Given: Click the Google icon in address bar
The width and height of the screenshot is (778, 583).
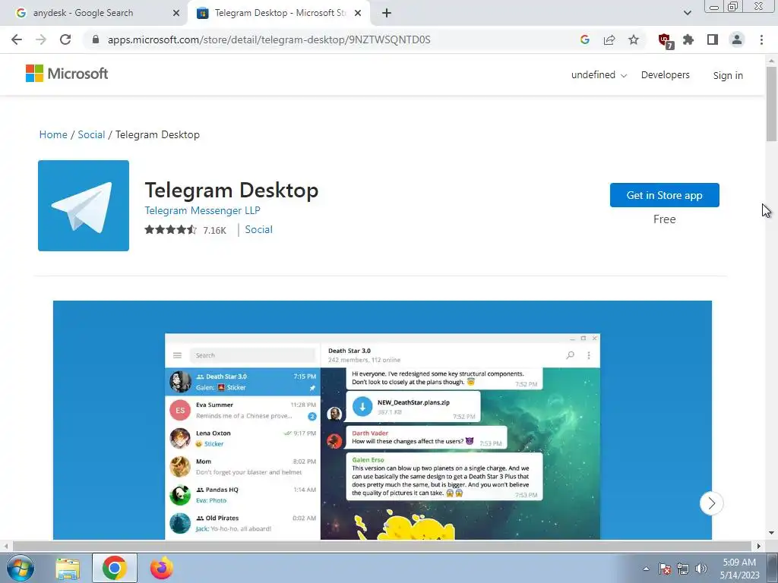Looking at the screenshot, I should pos(584,39).
